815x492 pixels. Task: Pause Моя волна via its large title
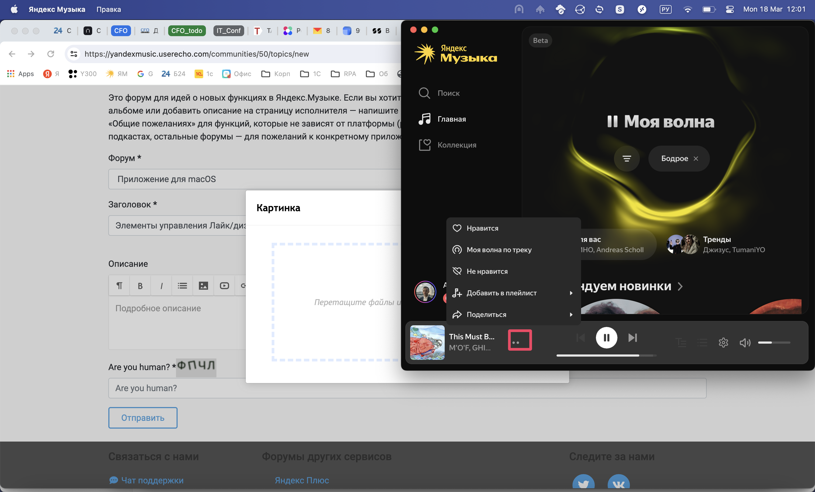click(661, 121)
